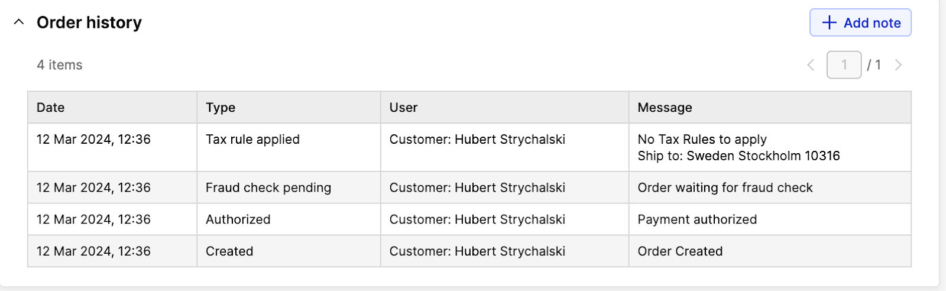Select the Fraud check pending type cell
Image resolution: width=946 pixels, height=291 pixels.
[268, 188]
